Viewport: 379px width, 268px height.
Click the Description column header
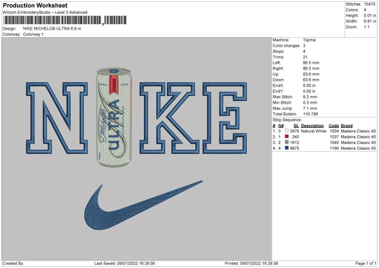click(312, 126)
